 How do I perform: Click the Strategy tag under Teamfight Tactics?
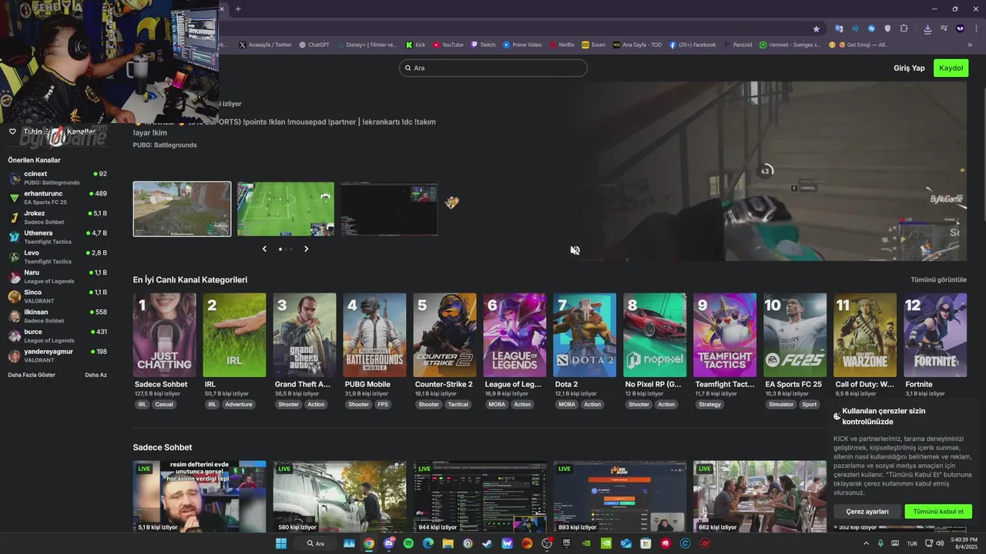[709, 405]
